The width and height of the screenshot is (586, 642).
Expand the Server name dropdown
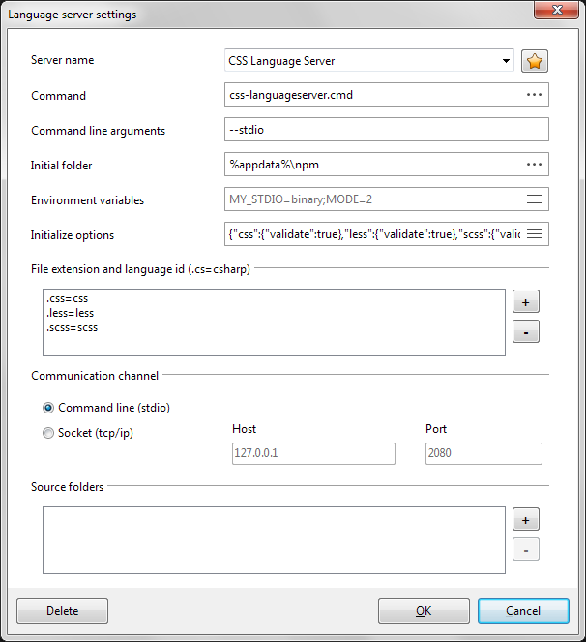coord(506,62)
